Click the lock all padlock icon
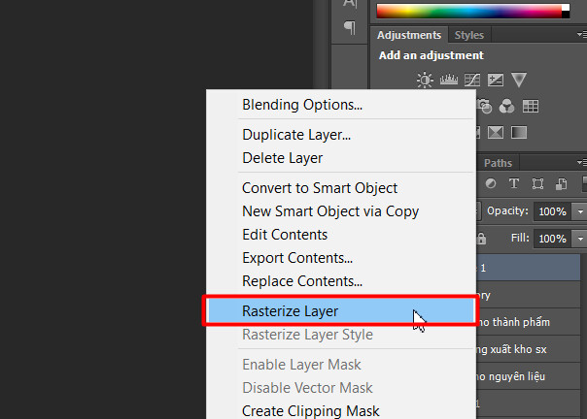This screenshot has width=587, height=419. (481, 239)
